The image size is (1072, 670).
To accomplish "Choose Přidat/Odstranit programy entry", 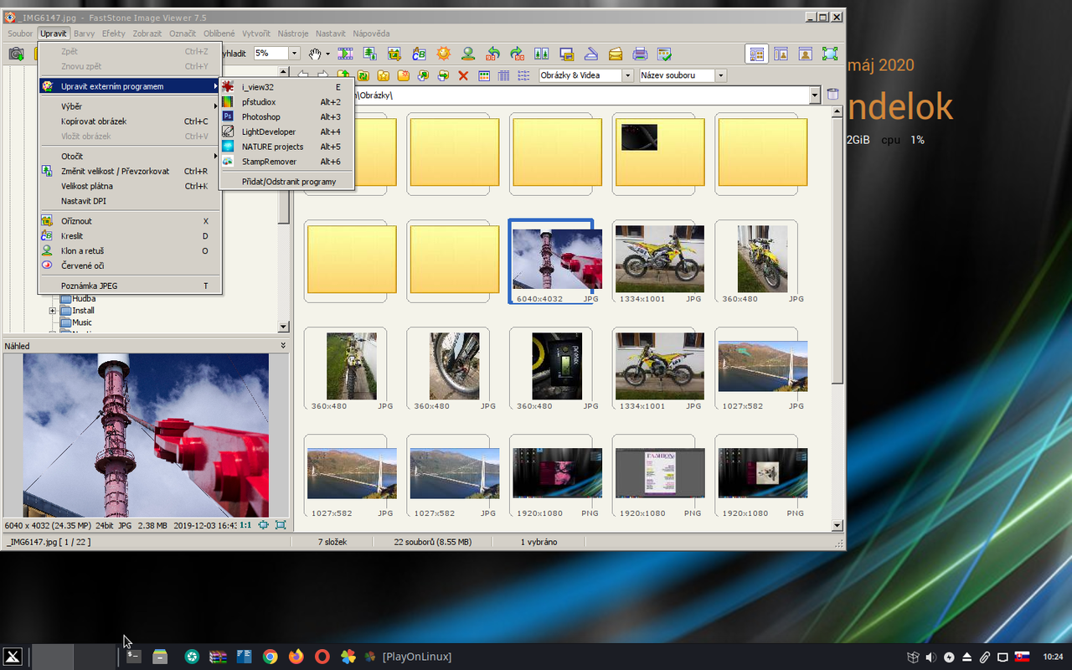I will point(286,182).
